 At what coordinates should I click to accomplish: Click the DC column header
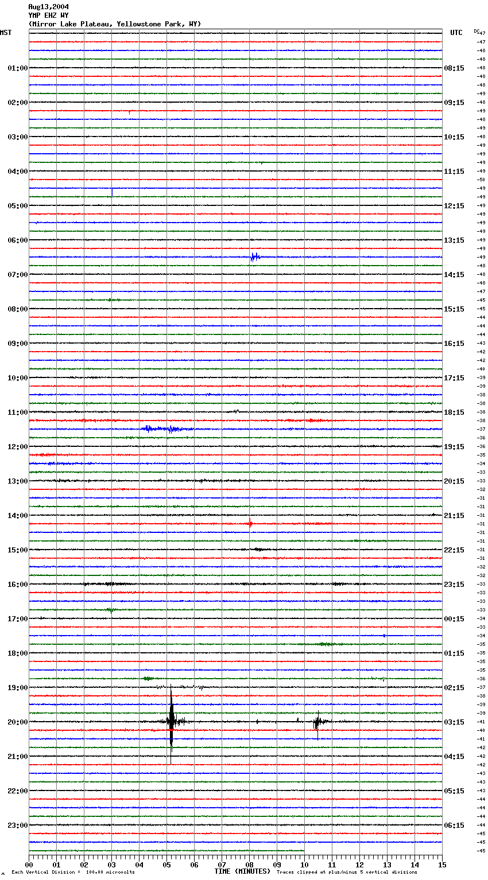[x=477, y=31]
